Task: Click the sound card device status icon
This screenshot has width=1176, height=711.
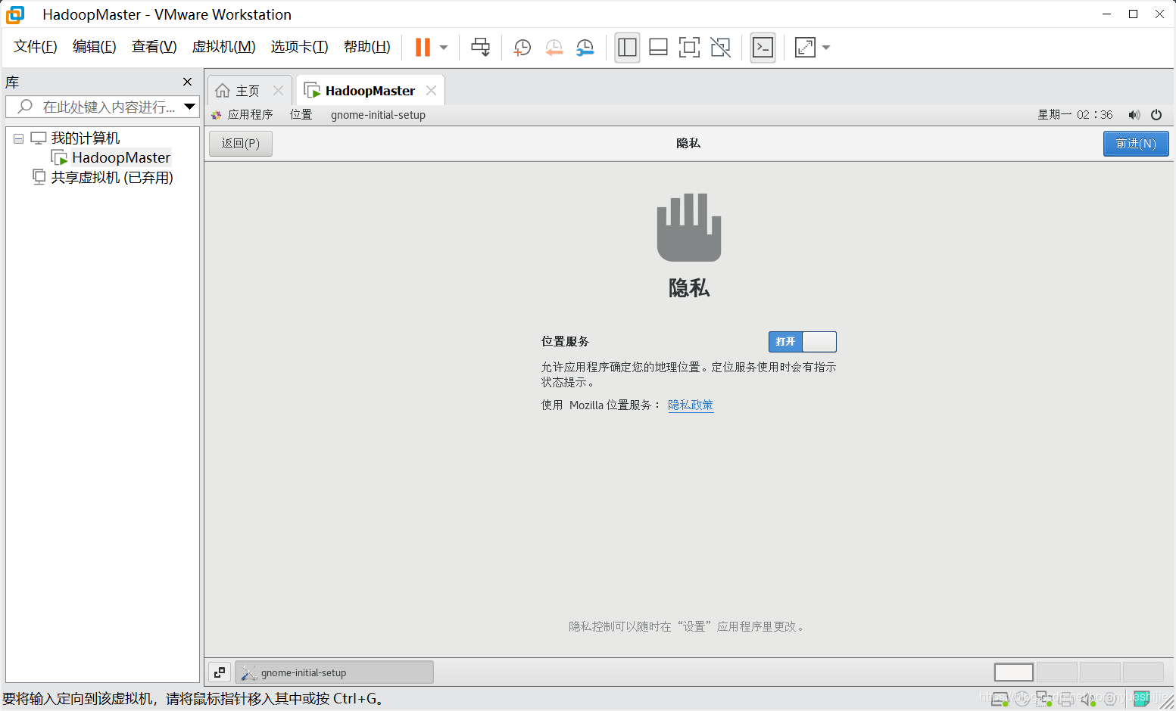Action: pos(1088,700)
